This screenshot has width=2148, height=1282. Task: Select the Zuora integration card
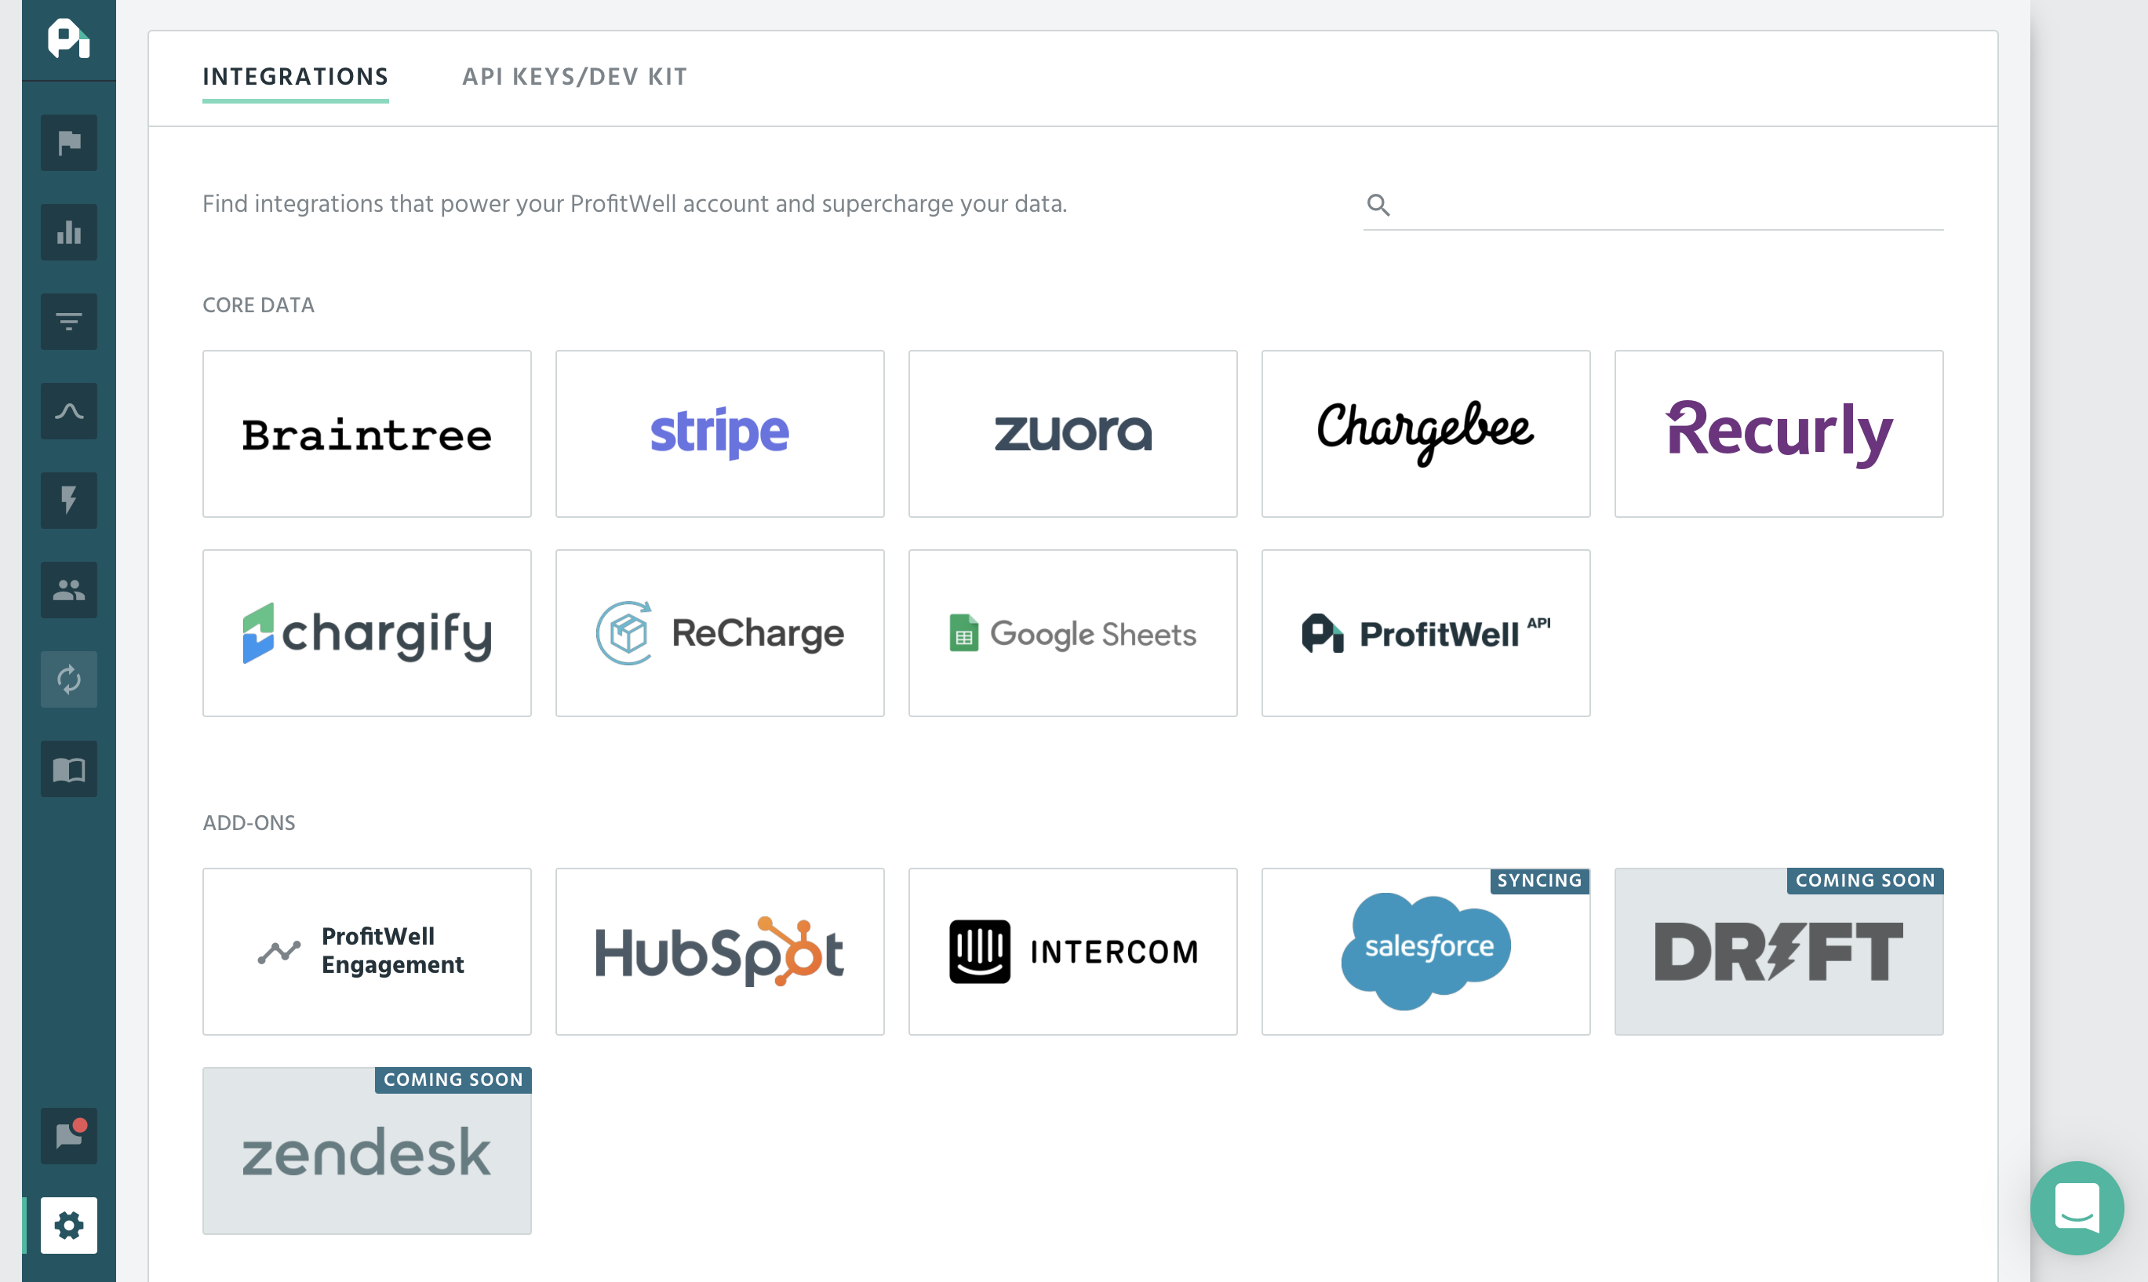point(1072,434)
